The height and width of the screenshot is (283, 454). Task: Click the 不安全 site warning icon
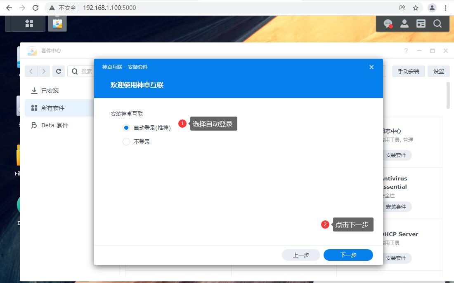pyautogui.click(x=52, y=8)
